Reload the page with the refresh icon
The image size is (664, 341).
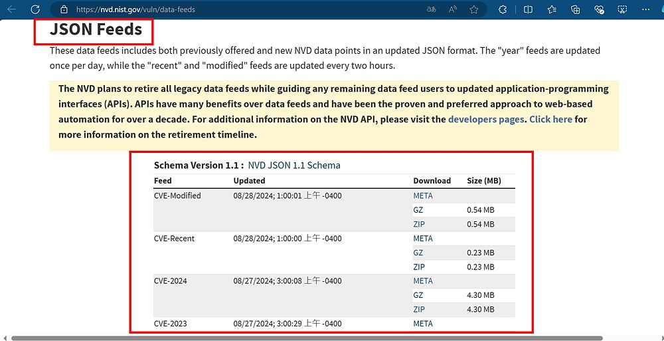coord(35,9)
